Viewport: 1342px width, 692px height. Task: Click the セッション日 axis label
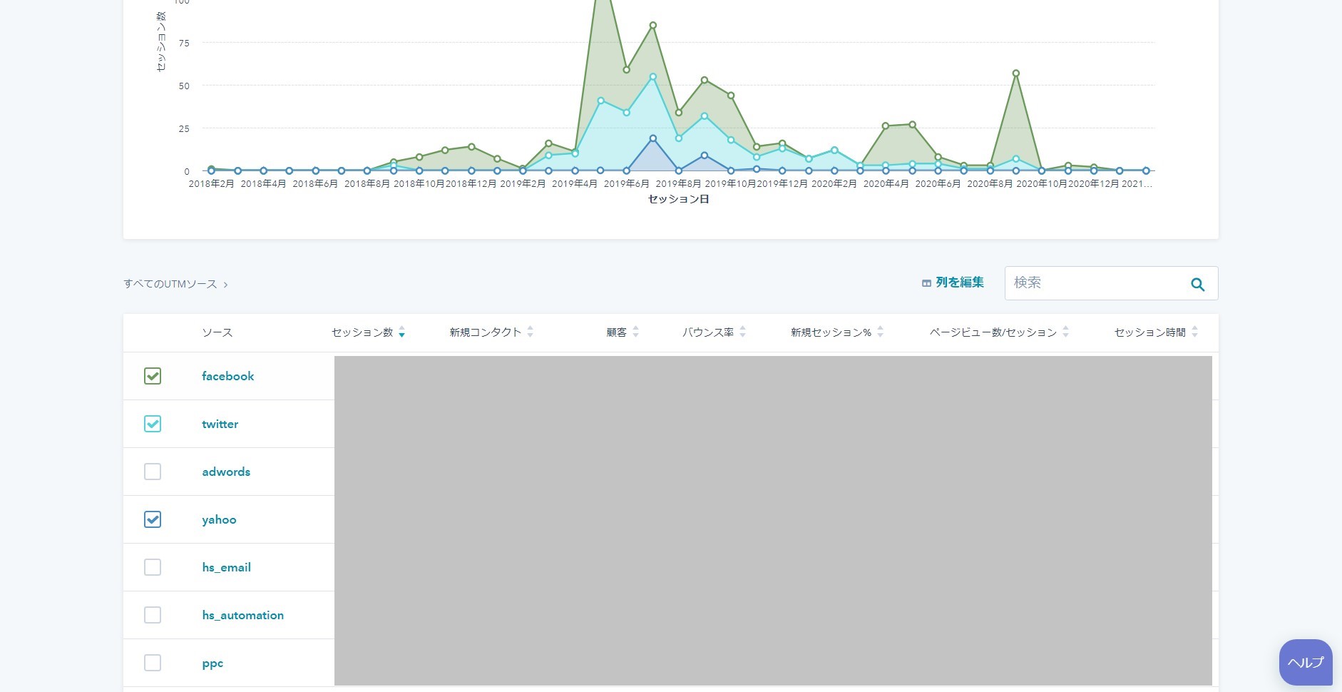(678, 199)
